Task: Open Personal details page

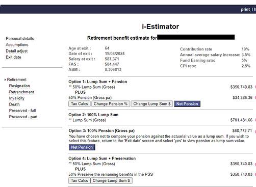Action: click(20, 39)
